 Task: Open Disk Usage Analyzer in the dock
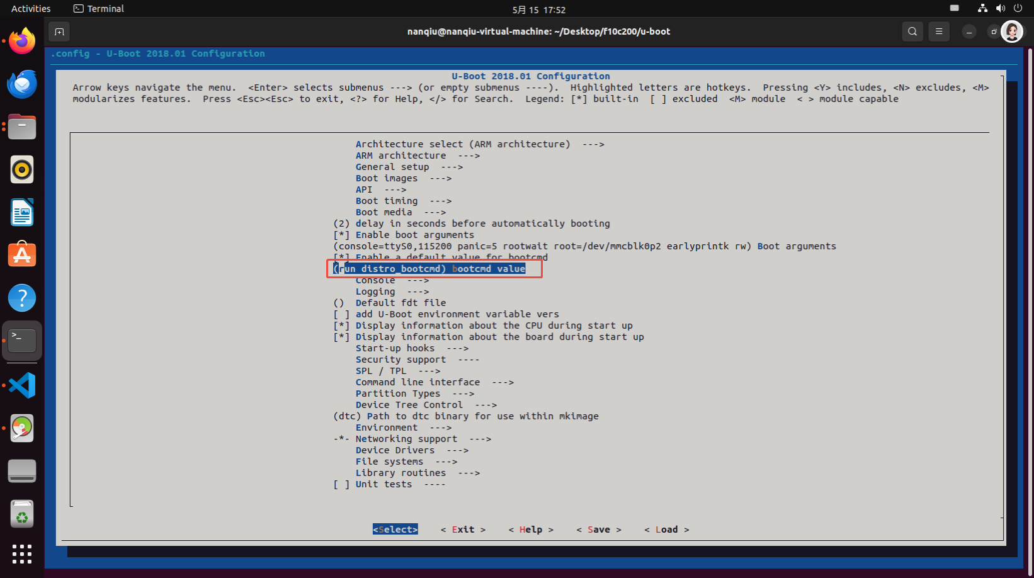(22, 428)
